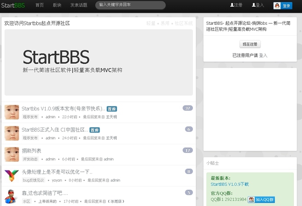The image size is (302, 206).
Task: Click the 加入QQ群 button
Action: (261, 200)
